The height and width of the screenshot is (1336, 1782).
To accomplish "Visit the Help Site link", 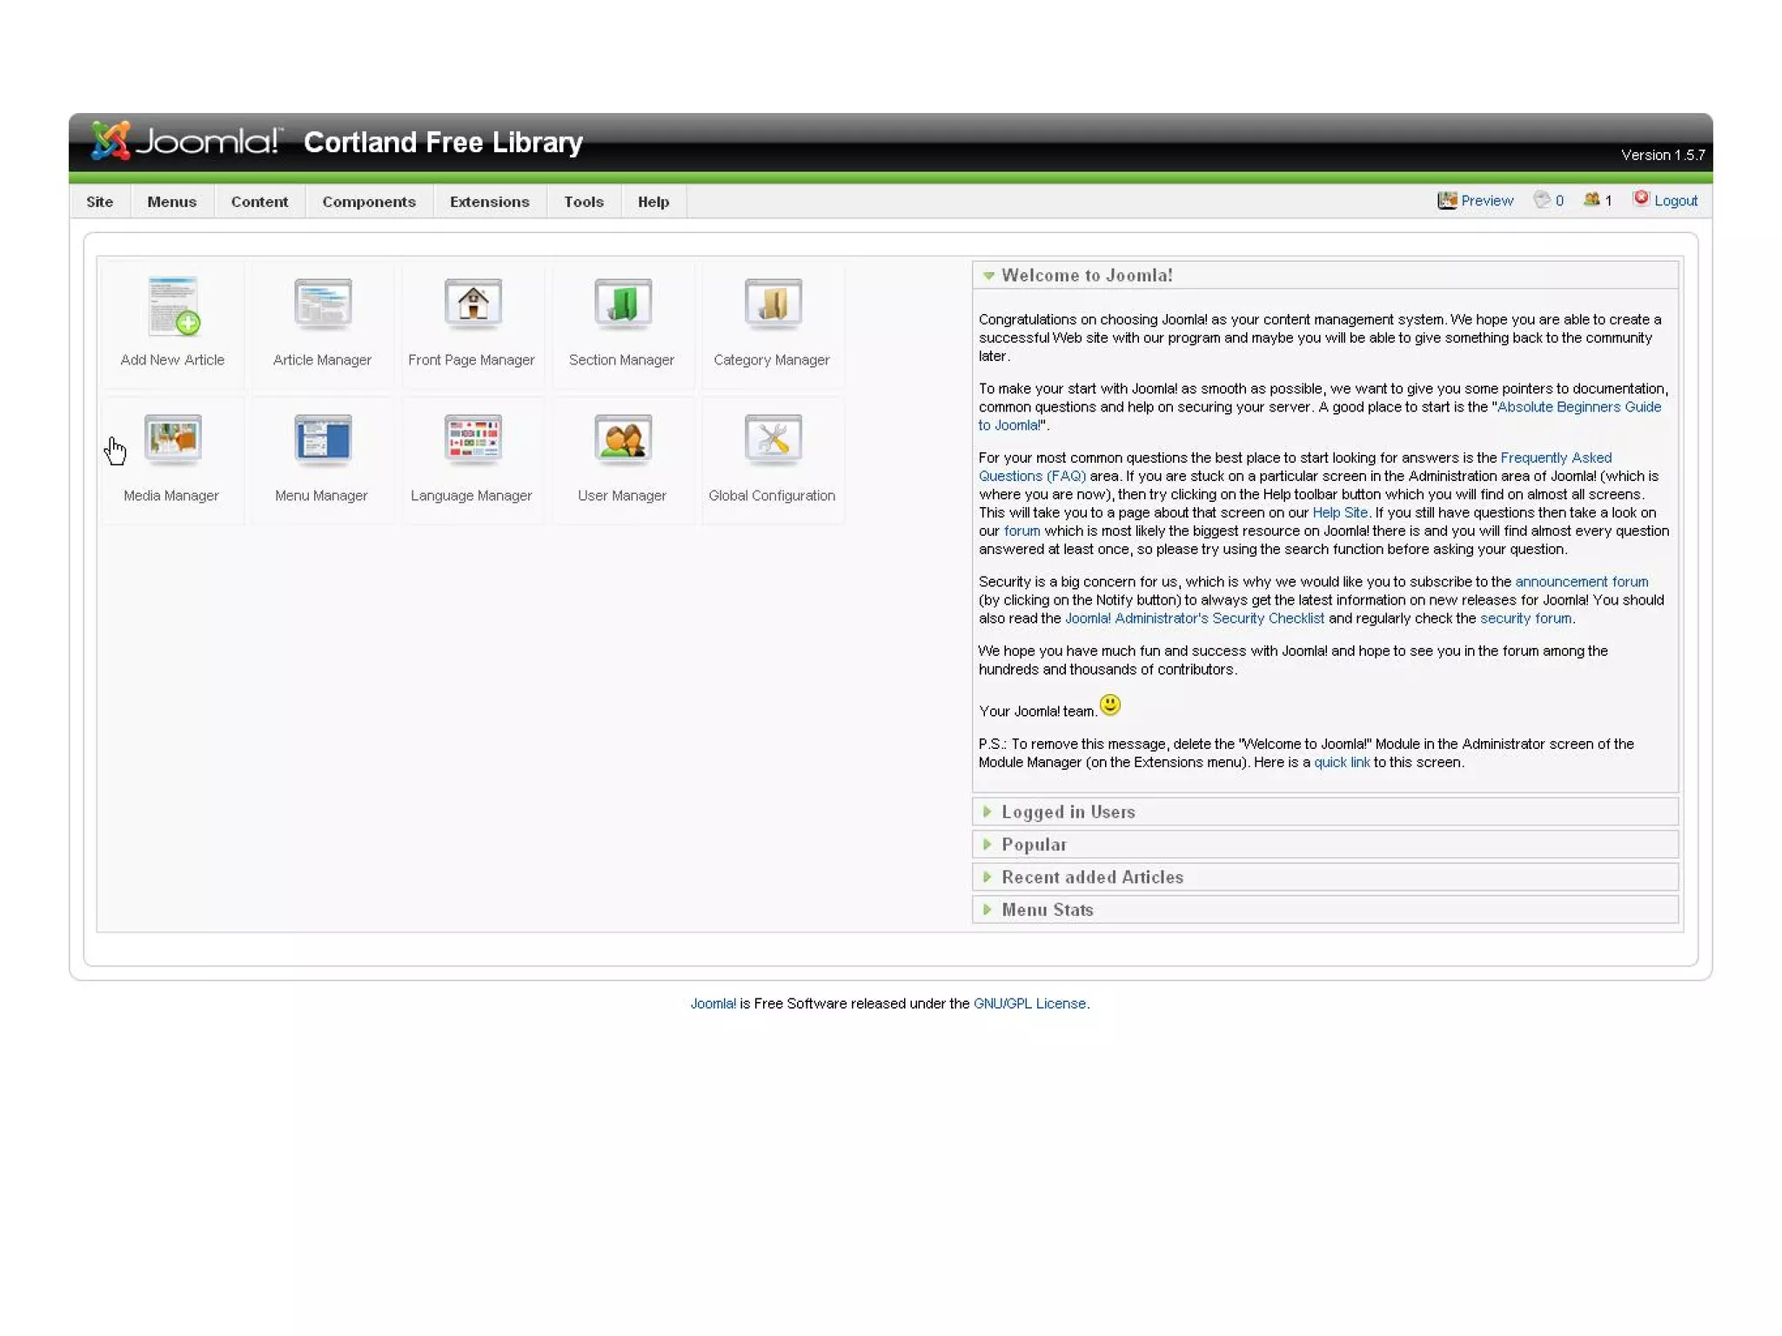I will [x=1340, y=512].
